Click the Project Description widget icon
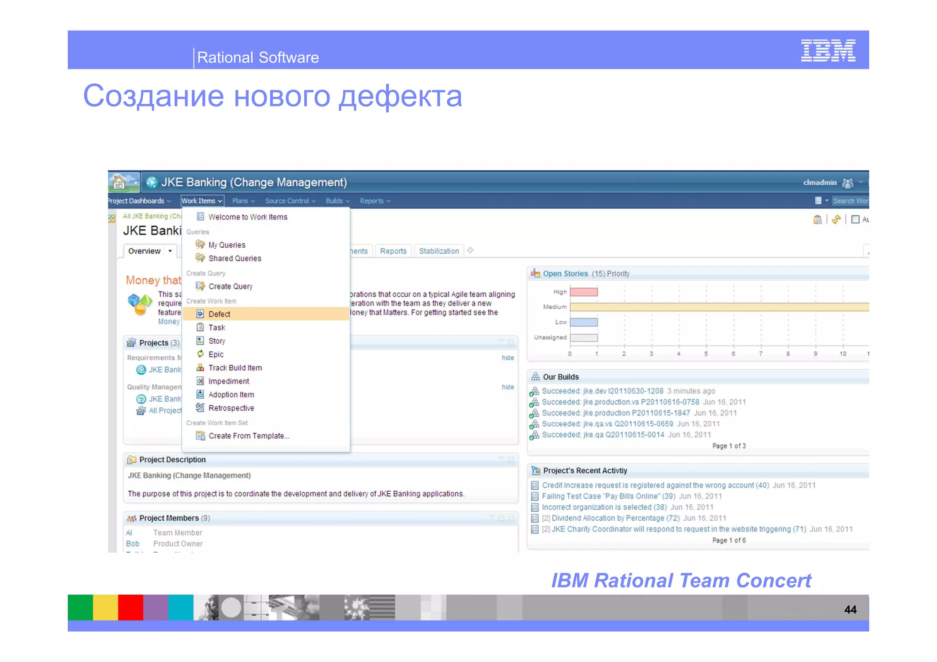Image resolution: width=937 pixels, height=662 pixels. (x=132, y=459)
